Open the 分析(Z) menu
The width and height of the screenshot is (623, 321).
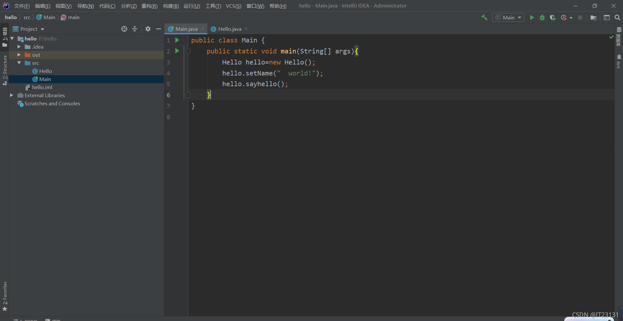pos(129,6)
